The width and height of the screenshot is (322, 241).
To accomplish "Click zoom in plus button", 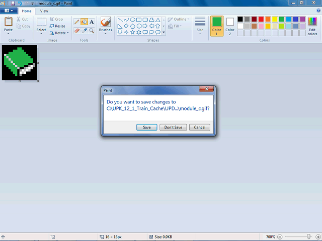I will 318,237.
